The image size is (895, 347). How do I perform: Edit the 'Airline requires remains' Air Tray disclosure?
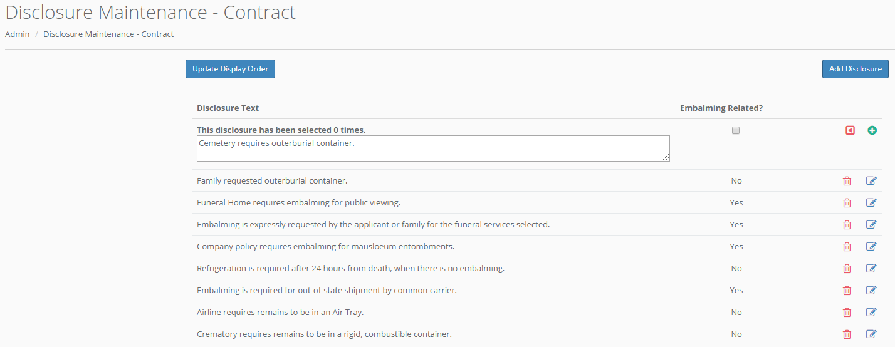871,313
